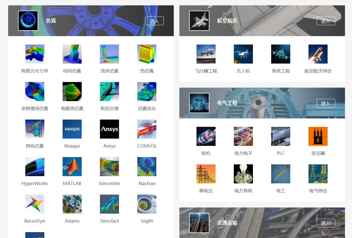Click the 系统工程 icon
Image resolution: width=352 pixels, height=238 pixels.
click(x=281, y=54)
